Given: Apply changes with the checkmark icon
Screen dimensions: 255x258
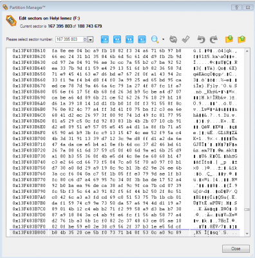Looking at the screenshot, I should tap(185, 39).
